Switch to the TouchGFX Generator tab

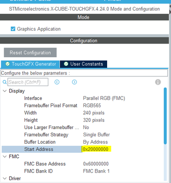(x=30, y=64)
